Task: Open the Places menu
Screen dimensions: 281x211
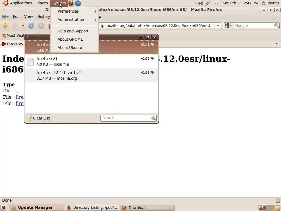Action: point(42,3)
